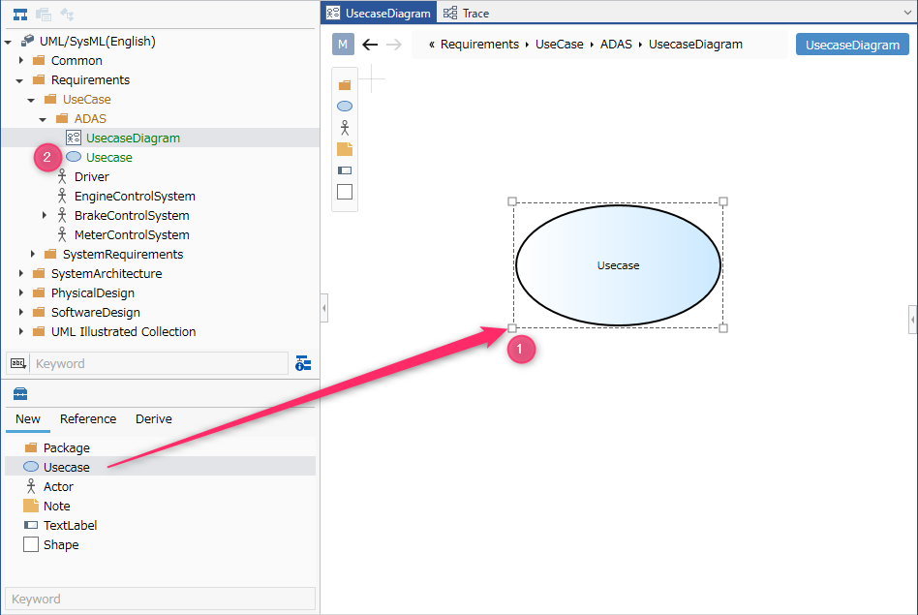This screenshot has width=918, height=615.
Task: Expand breadcrumb history with the double chevron
Action: (x=432, y=45)
